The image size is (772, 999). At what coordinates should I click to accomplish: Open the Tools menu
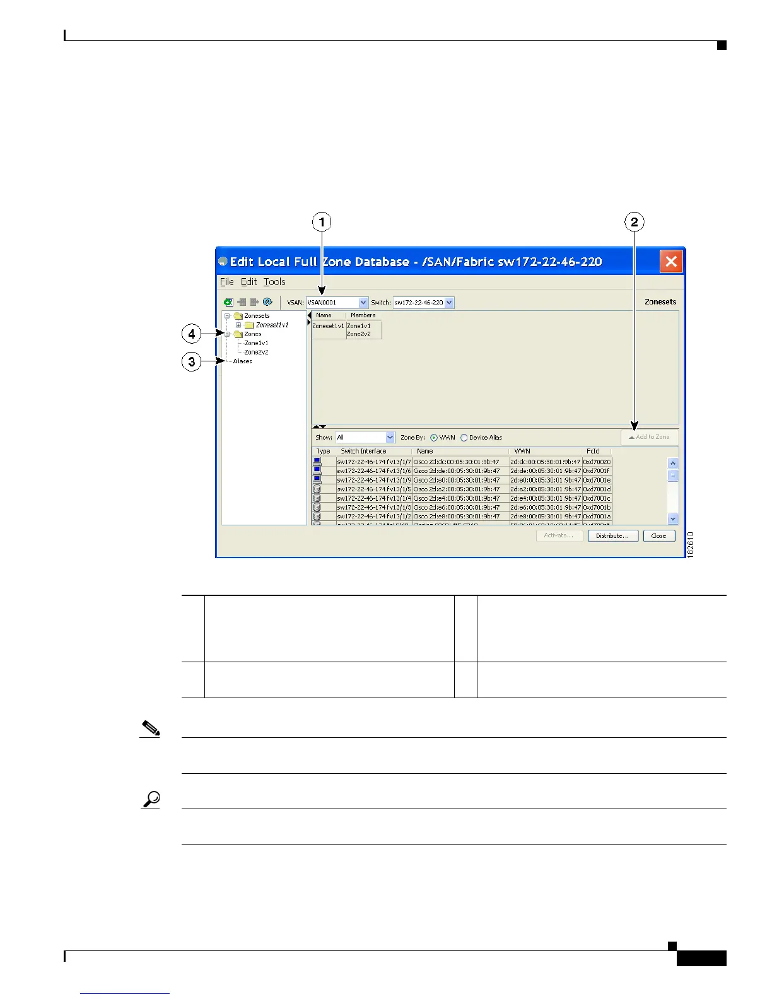[x=274, y=282]
